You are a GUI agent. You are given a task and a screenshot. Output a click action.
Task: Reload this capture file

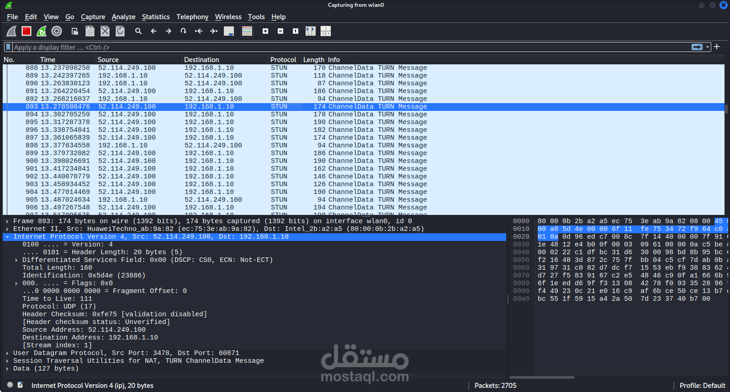120,31
